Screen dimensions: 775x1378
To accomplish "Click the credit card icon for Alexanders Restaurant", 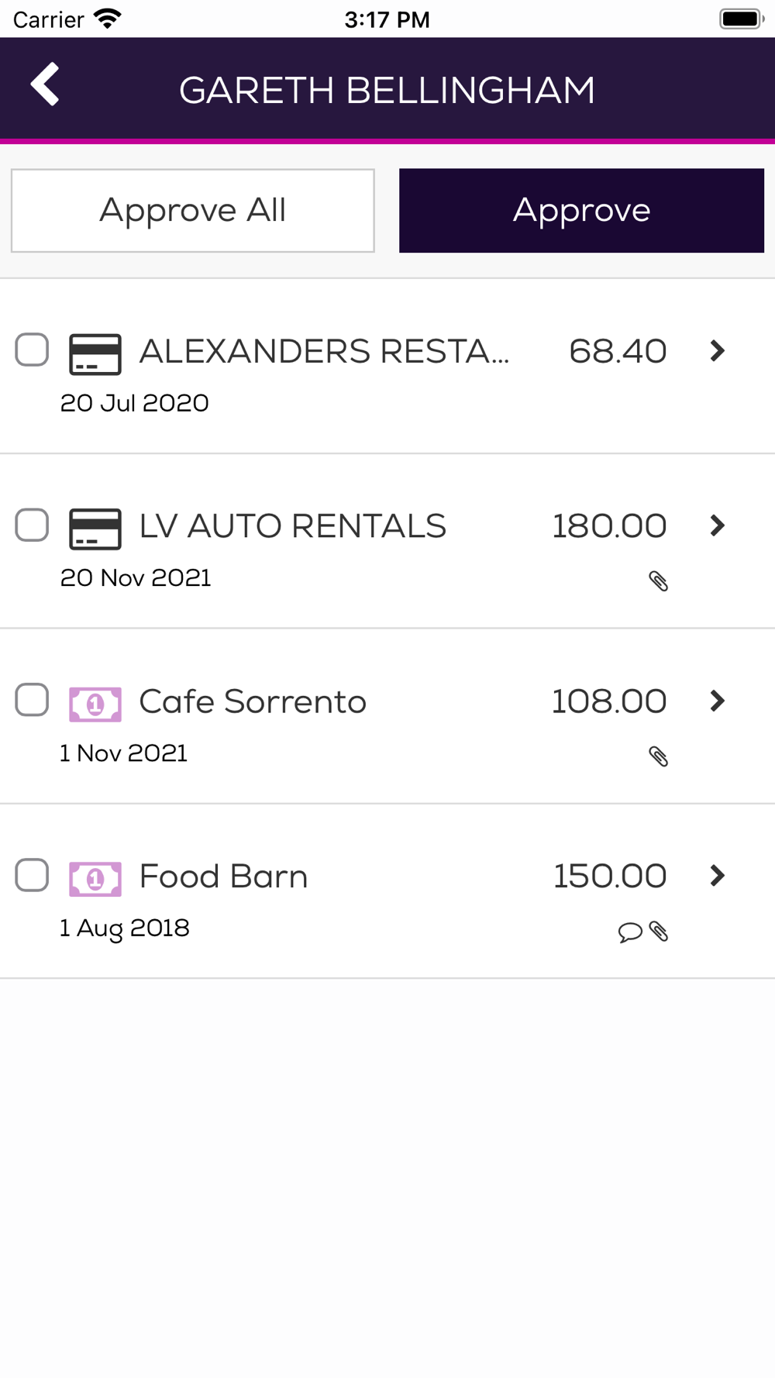I will [x=95, y=353].
